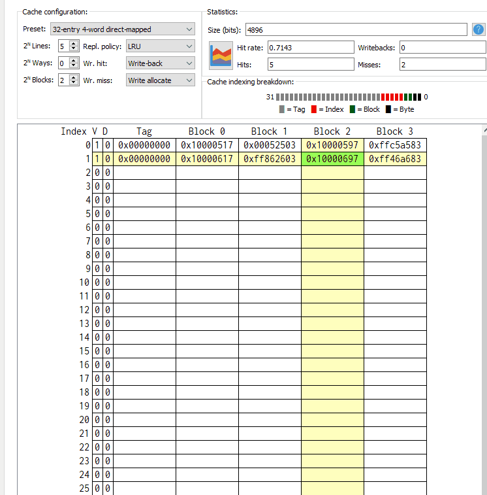The height and width of the screenshot is (495, 487).
Task: Click row index label 10
Action: pyautogui.click(x=84, y=282)
